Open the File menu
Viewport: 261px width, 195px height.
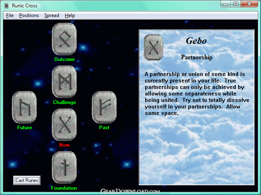click(10, 15)
